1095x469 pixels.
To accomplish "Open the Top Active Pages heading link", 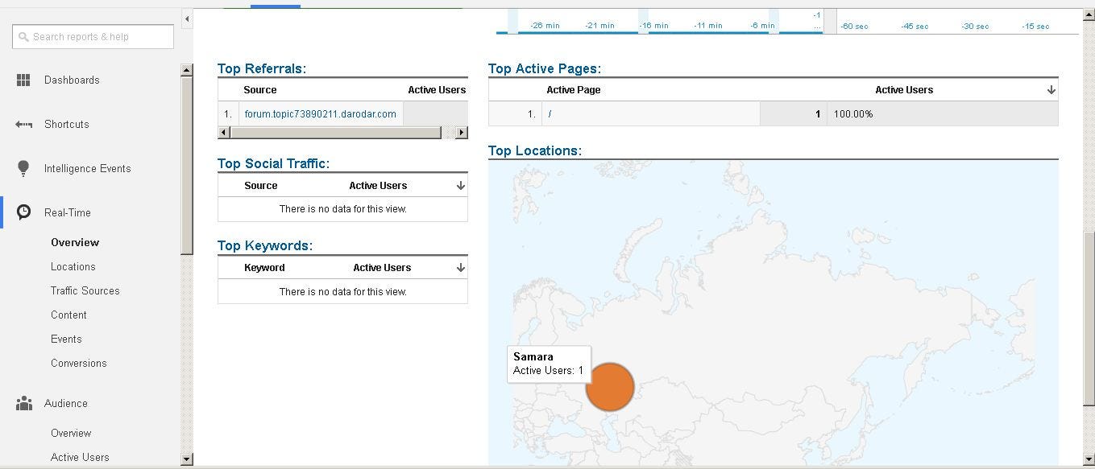I will coord(545,68).
